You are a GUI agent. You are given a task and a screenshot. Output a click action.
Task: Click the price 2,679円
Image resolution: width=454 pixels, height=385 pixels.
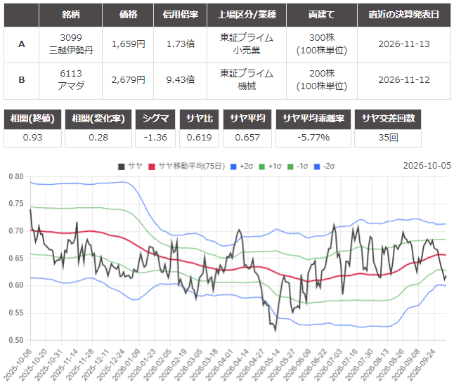[129, 80]
